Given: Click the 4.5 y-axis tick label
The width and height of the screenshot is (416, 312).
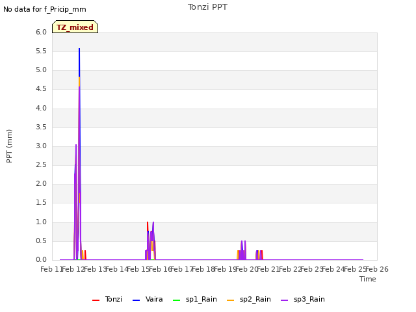Looking at the screenshot, I should tap(41, 89).
